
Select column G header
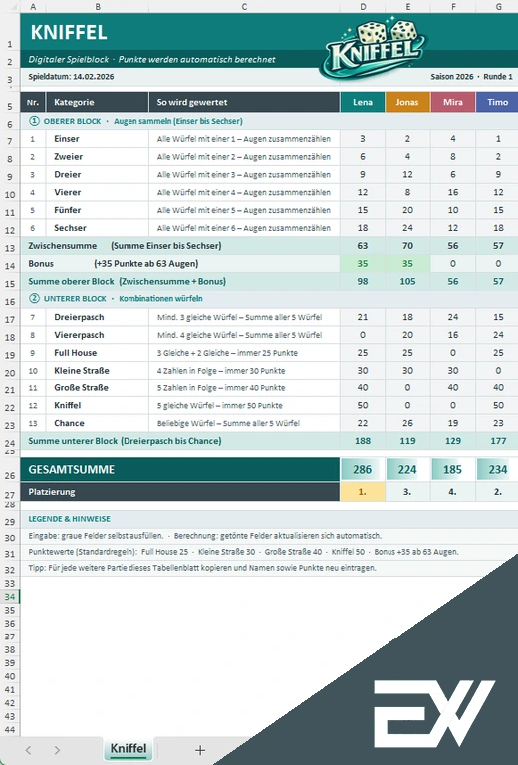click(497, 6)
